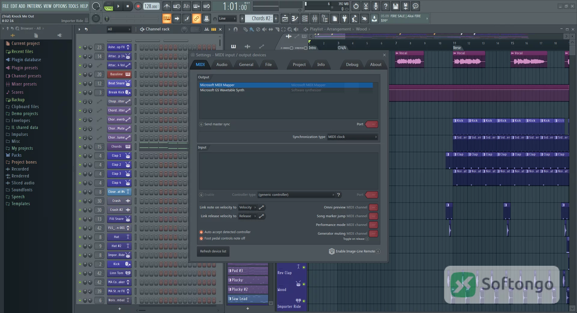The height and width of the screenshot is (313, 577).
Task: Open the Break Kick channel button
Action: click(119, 92)
